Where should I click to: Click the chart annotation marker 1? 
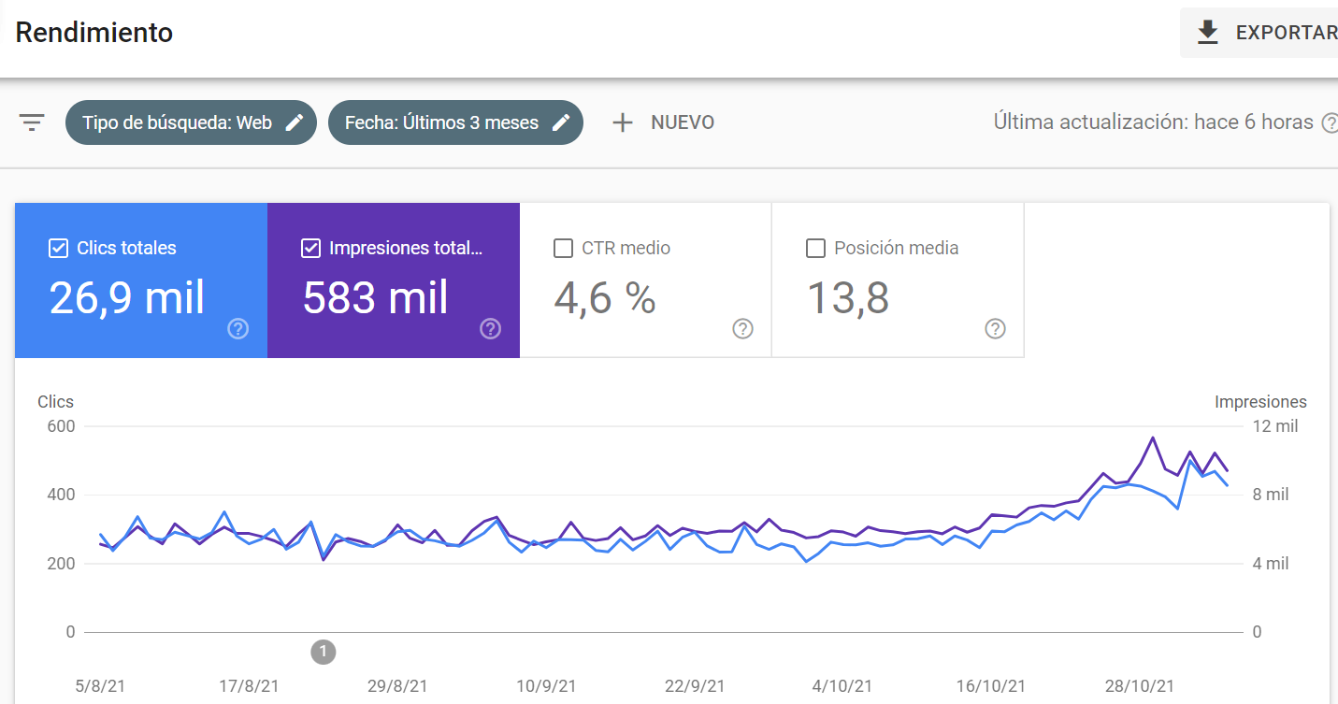click(323, 652)
